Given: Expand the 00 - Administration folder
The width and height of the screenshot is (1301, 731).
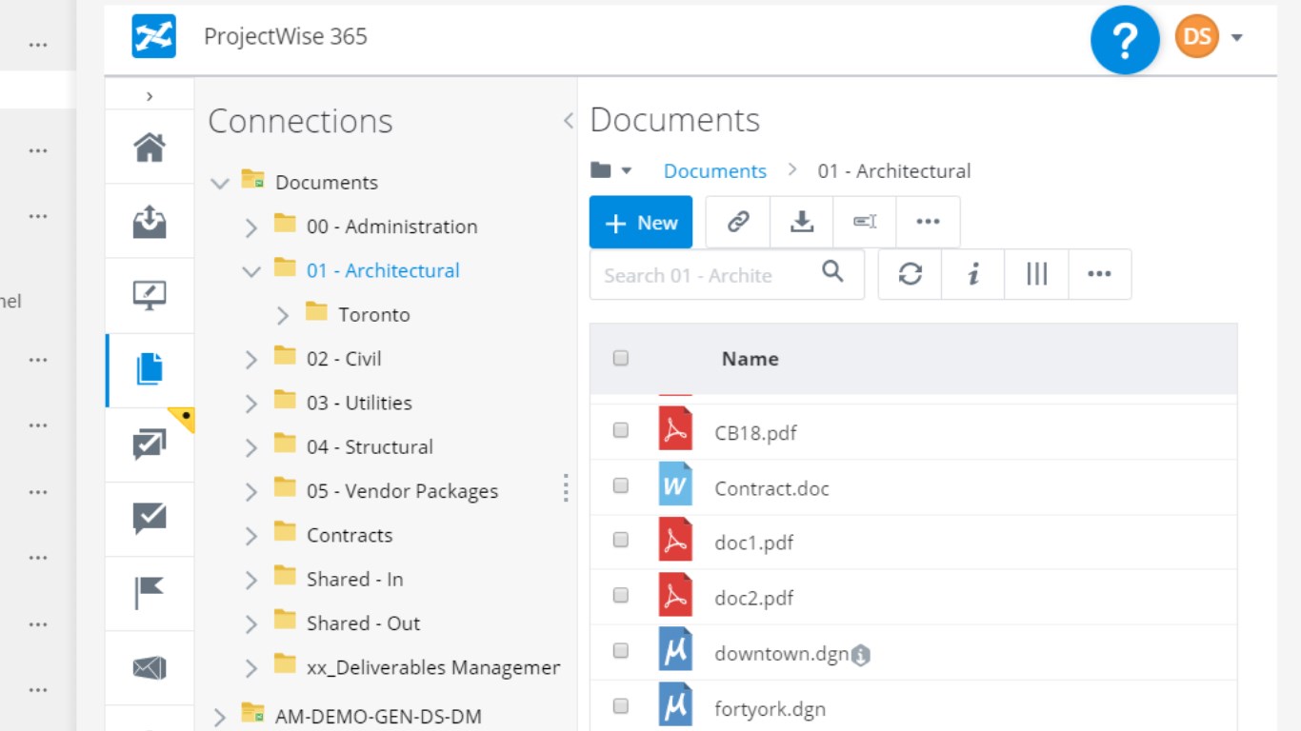Looking at the screenshot, I should (x=251, y=227).
